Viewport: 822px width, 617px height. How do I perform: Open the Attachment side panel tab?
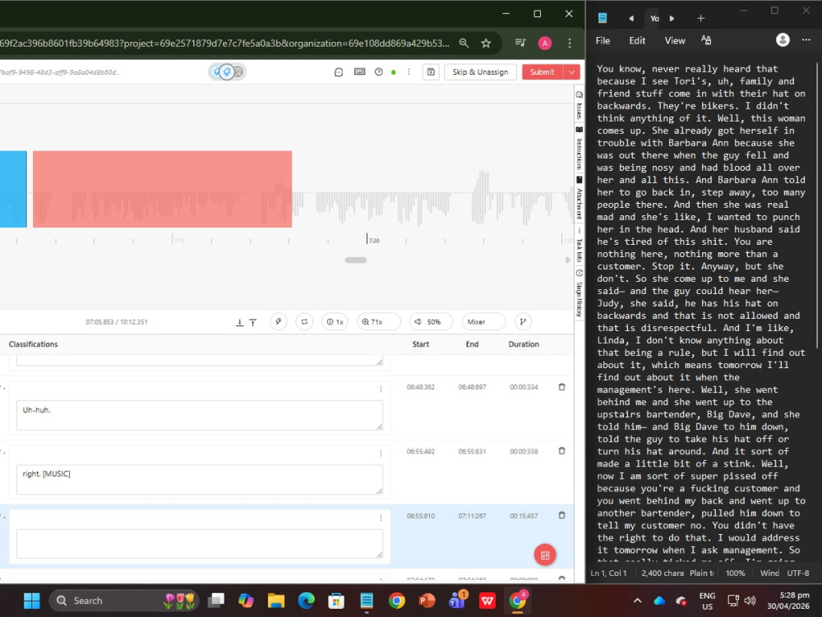[580, 198]
